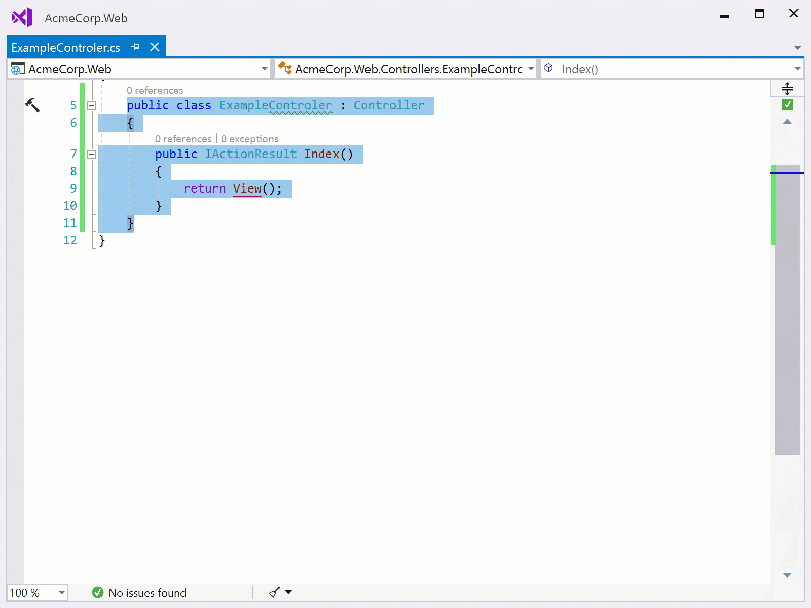The height and width of the screenshot is (608, 811).
Task: Click the class icon next to ExampleController namespace
Action: click(285, 68)
